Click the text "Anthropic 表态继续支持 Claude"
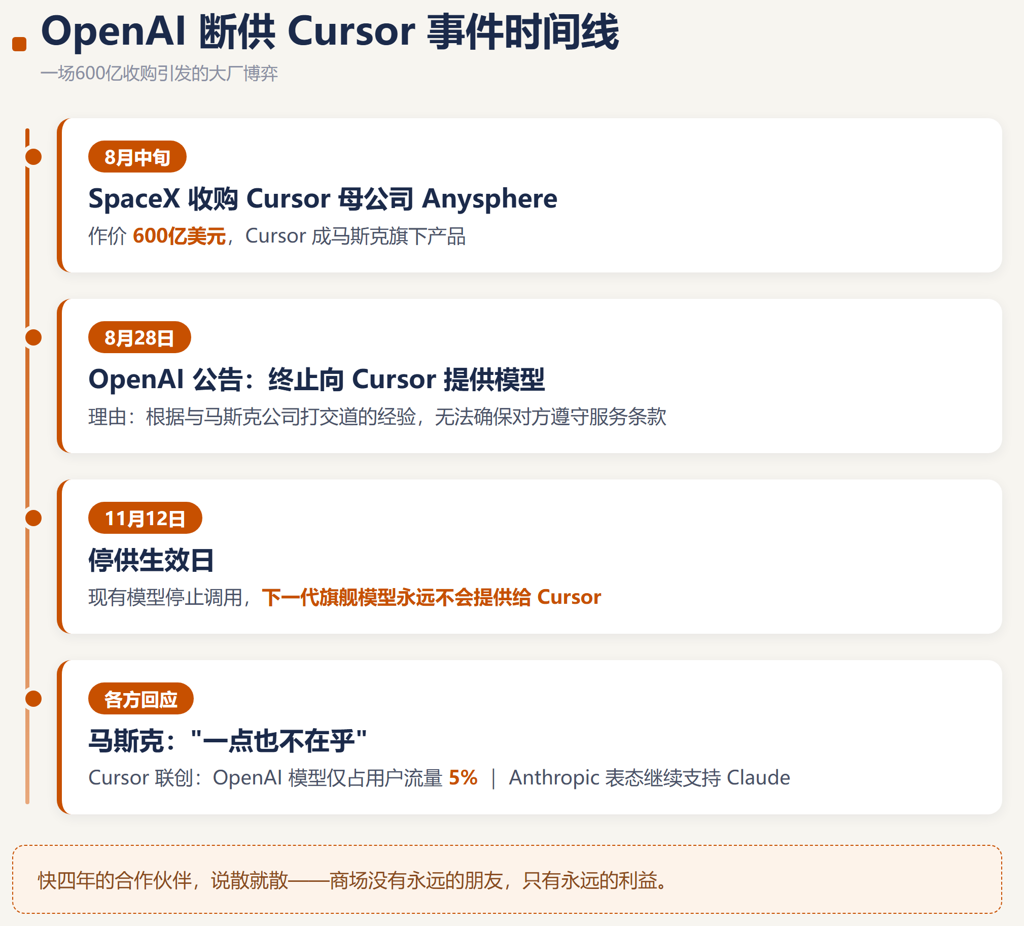 point(650,778)
